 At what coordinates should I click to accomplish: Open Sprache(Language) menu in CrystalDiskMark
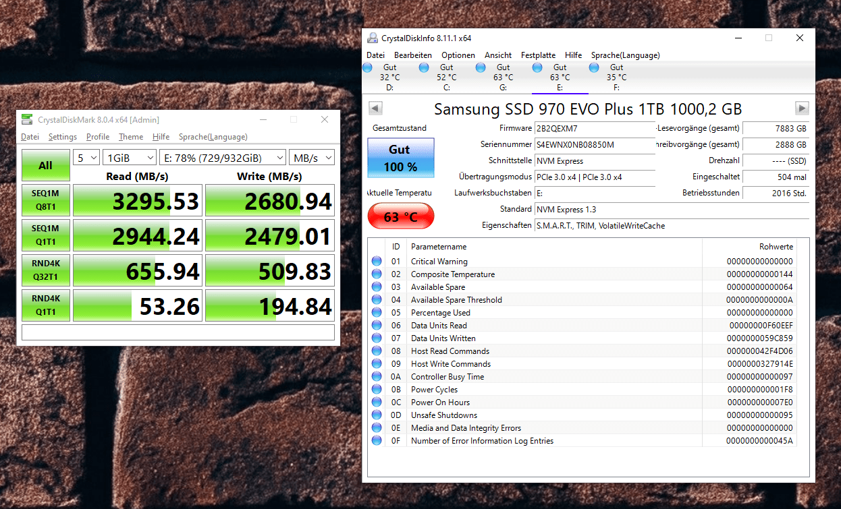point(213,137)
